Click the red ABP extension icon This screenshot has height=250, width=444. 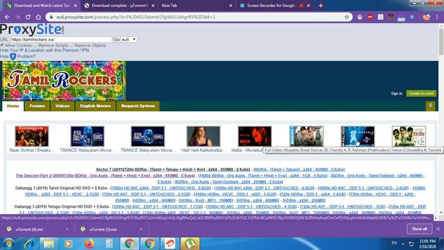[370, 17]
